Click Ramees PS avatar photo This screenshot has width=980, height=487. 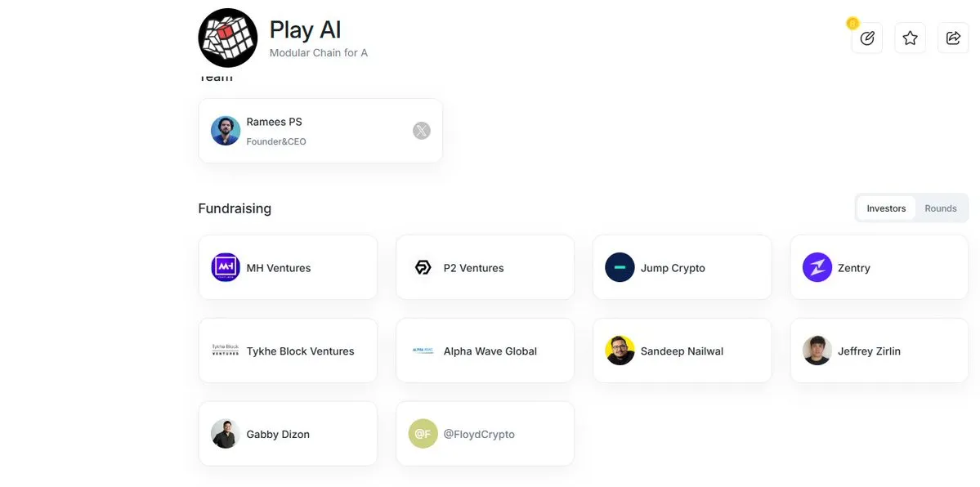tap(226, 131)
